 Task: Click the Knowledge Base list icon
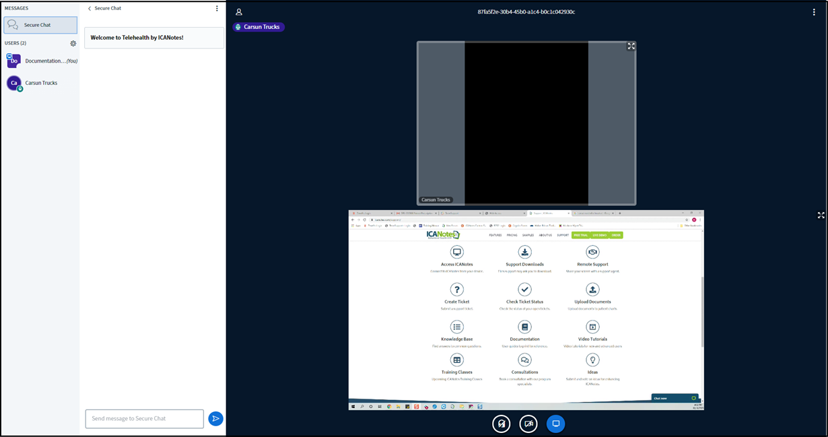(457, 327)
